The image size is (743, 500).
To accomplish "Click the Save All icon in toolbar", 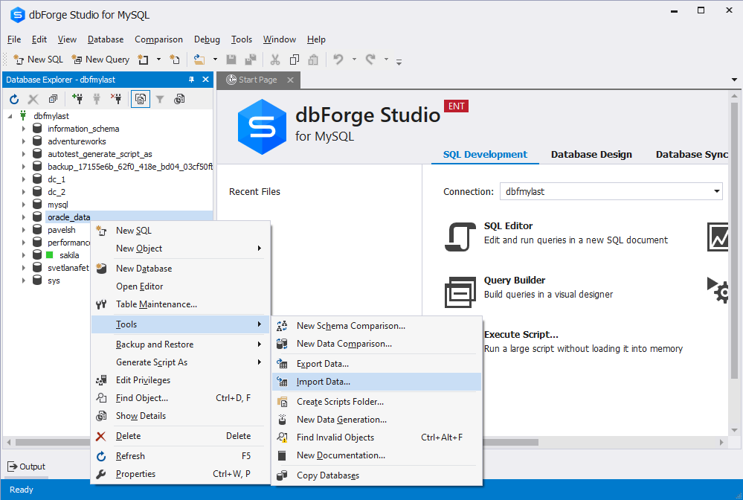I will click(251, 60).
